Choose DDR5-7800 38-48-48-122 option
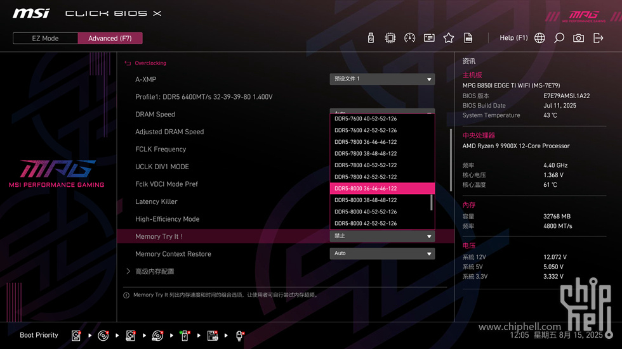The height and width of the screenshot is (349, 622). [x=382, y=153]
